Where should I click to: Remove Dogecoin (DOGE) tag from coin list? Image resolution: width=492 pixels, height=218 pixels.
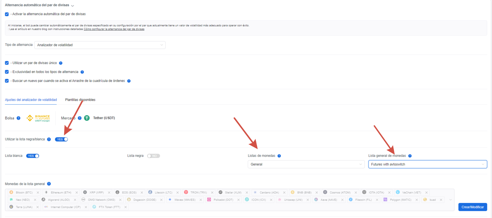click(161, 200)
